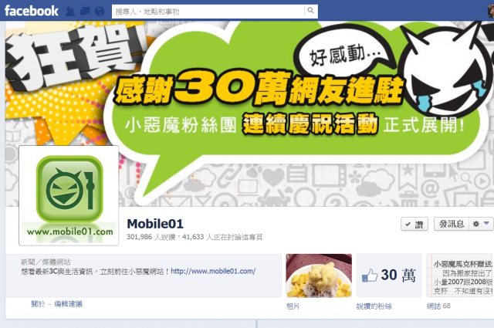494x328 pixels.
Task: Open the friend requests icon
Action: tap(70, 12)
